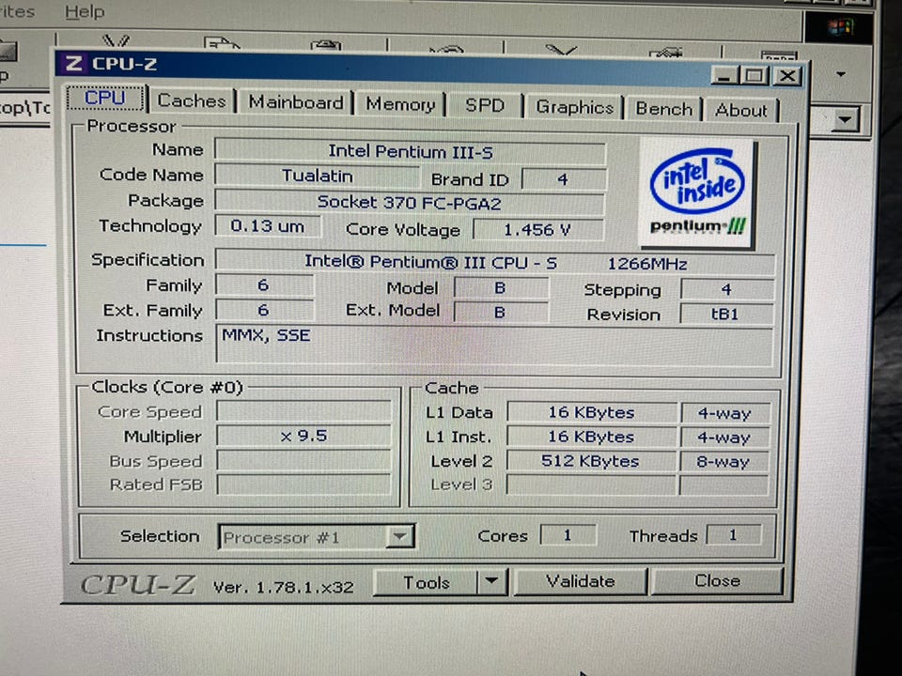Click the CPU-Z title bar icon
902x676 pixels.
pyautogui.click(x=74, y=63)
